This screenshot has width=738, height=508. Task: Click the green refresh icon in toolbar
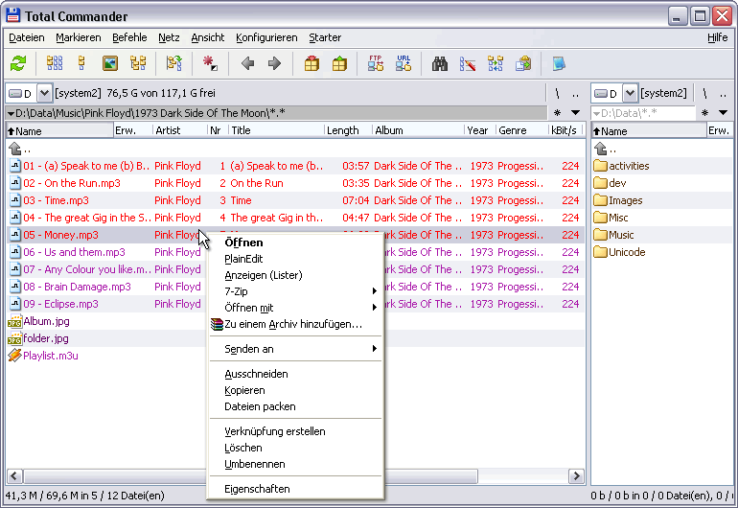pos(18,64)
